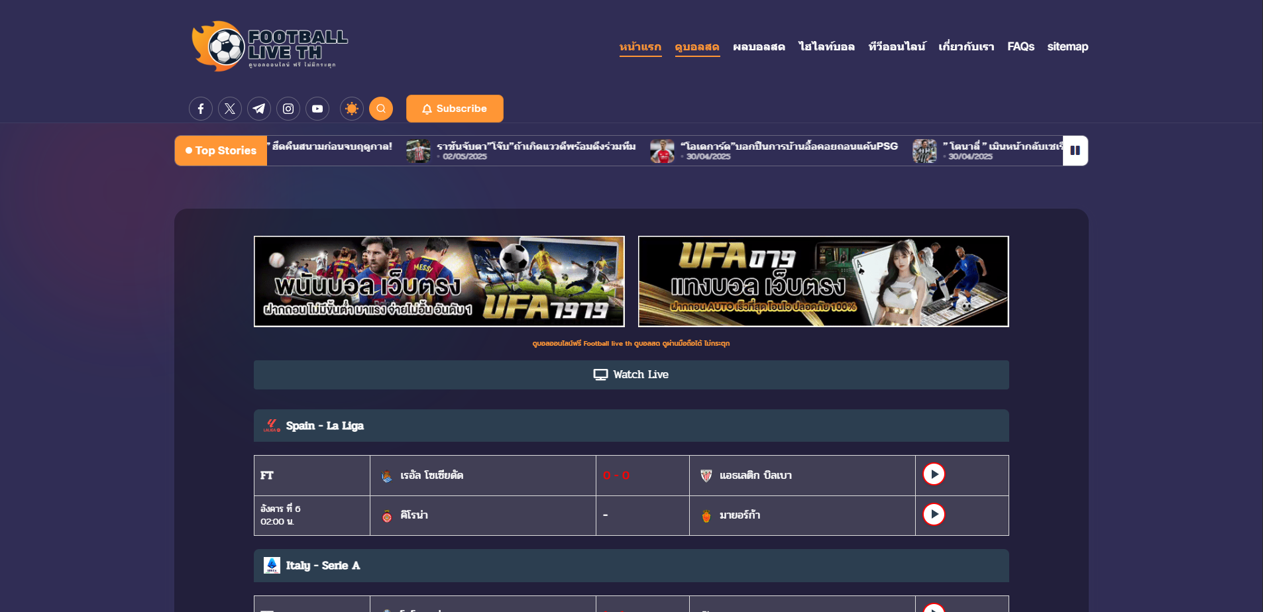Open the Facebook social icon

click(201, 109)
